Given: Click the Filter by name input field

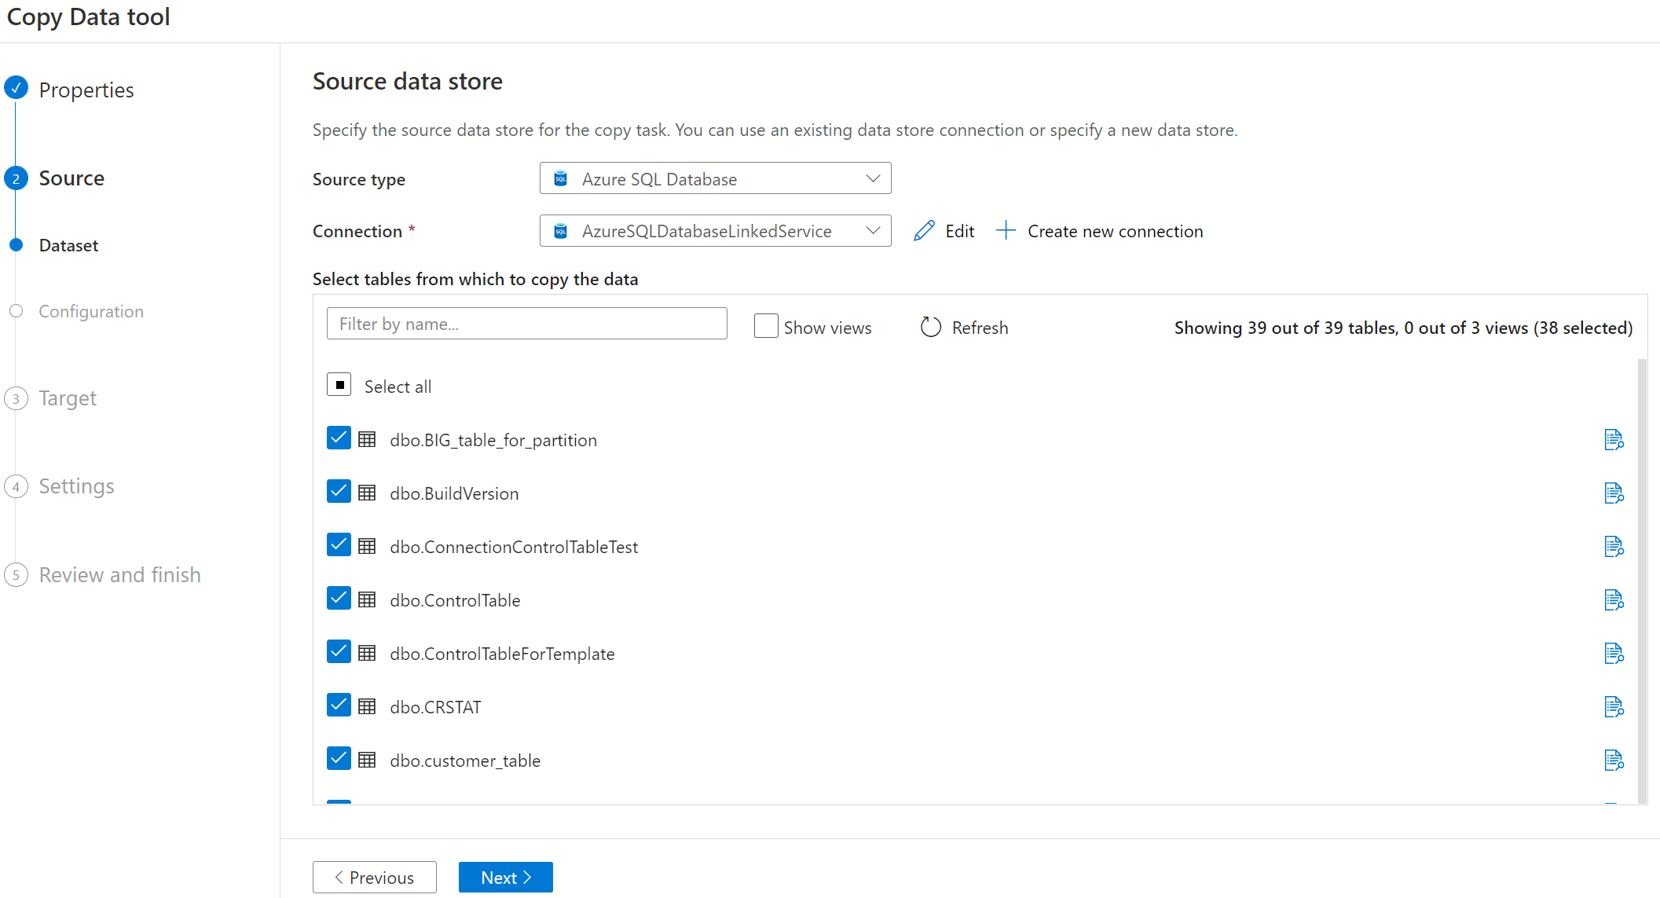Looking at the screenshot, I should click(526, 324).
